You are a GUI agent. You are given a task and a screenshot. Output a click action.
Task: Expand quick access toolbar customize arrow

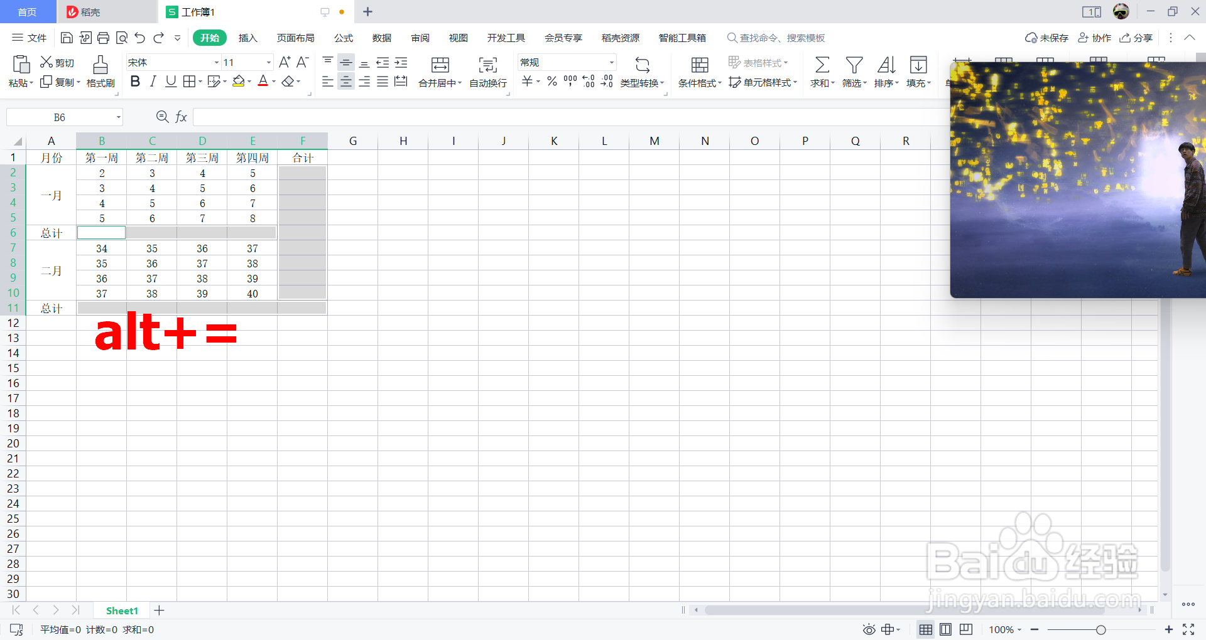point(178,38)
